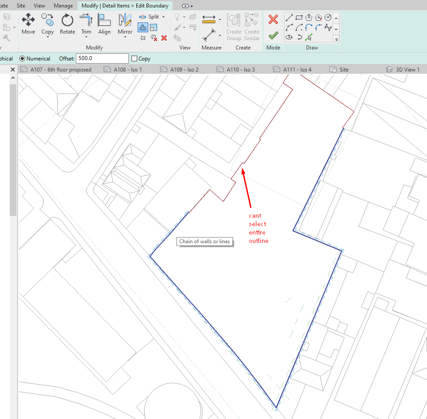
Task: Select the Numerical radio button
Action: click(x=22, y=58)
